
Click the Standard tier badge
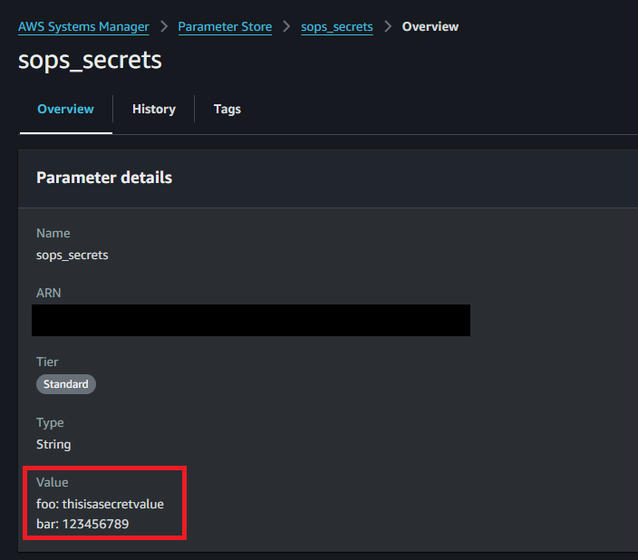66,384
